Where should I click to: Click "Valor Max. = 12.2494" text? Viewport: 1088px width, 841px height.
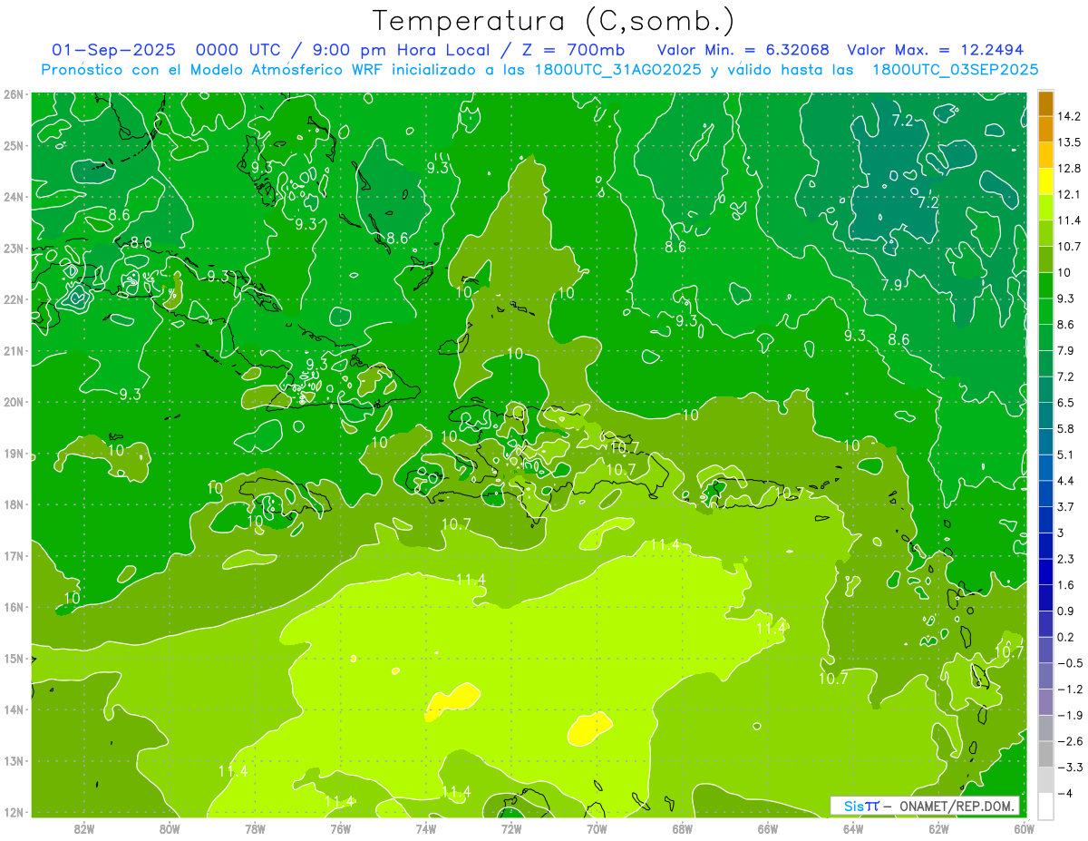tap(936, 50)
